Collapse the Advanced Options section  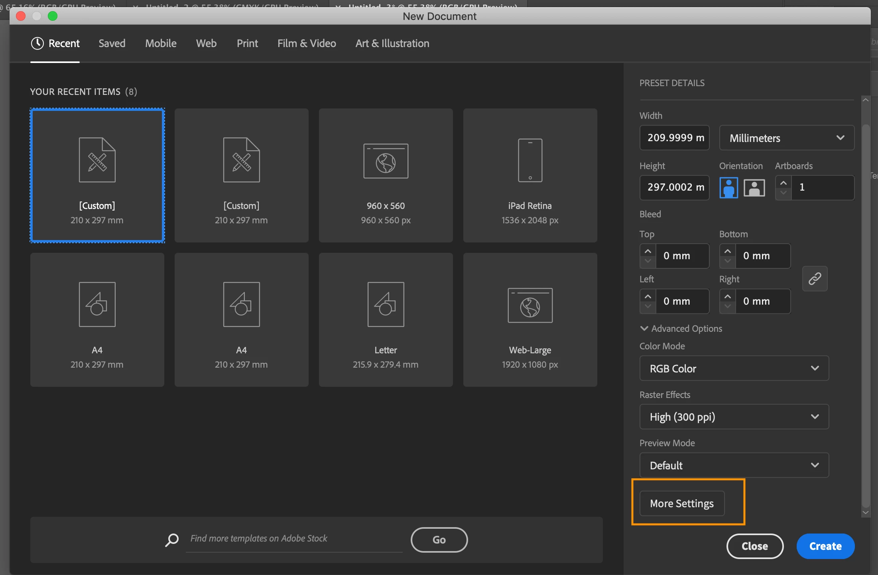click(x=644, y=329)
